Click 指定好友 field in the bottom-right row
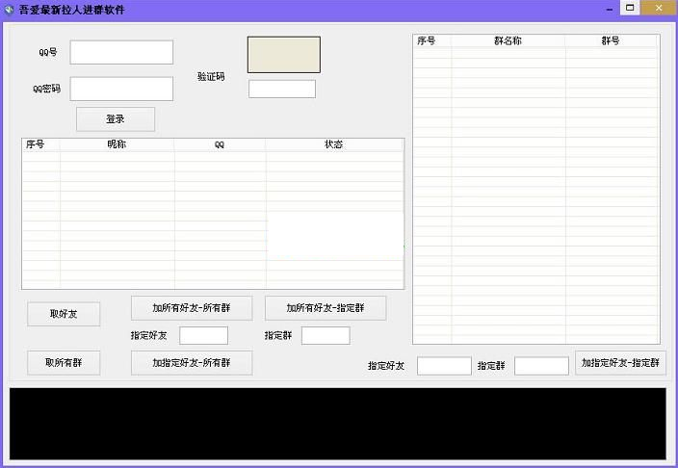 (444, 366)
